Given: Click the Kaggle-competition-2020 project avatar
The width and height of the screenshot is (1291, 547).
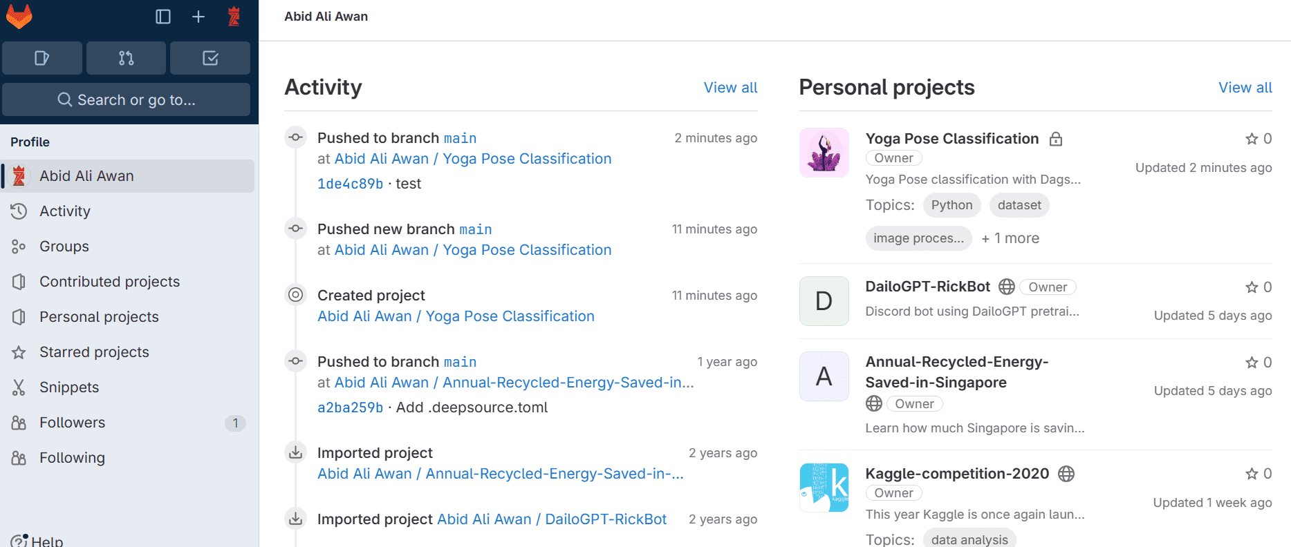Looking at the screenshot, I should pos(824,488).
